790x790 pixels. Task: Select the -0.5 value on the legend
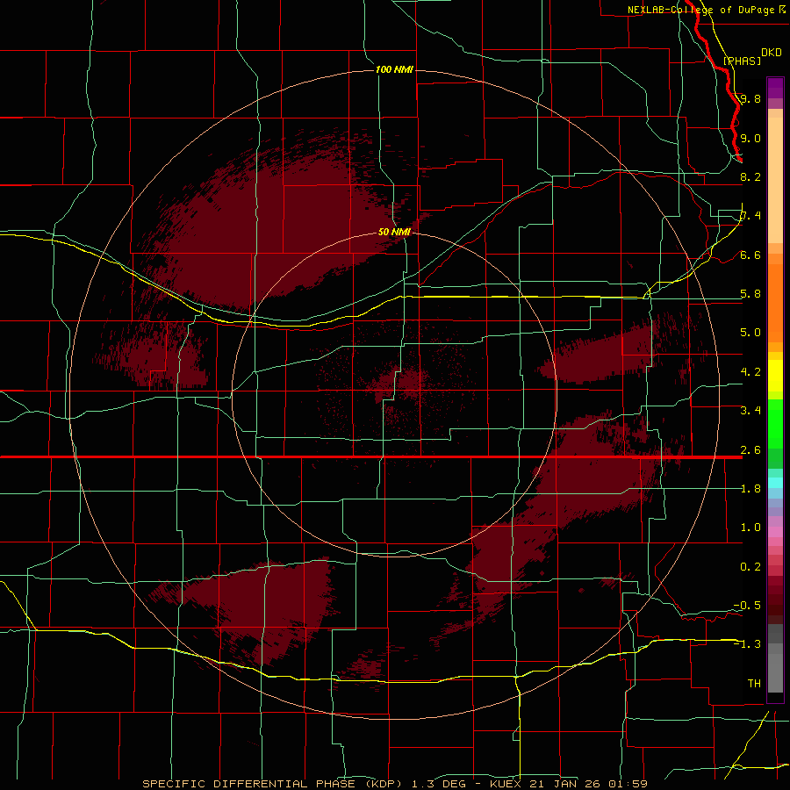[748, 606]
